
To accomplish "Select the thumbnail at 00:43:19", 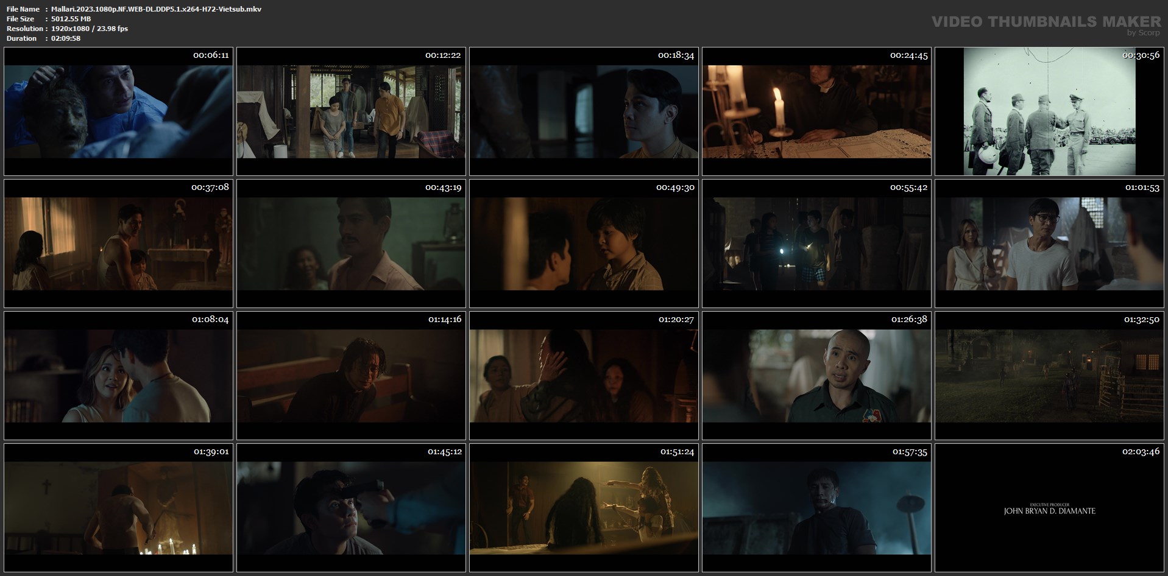I will [x=351, y=244].
